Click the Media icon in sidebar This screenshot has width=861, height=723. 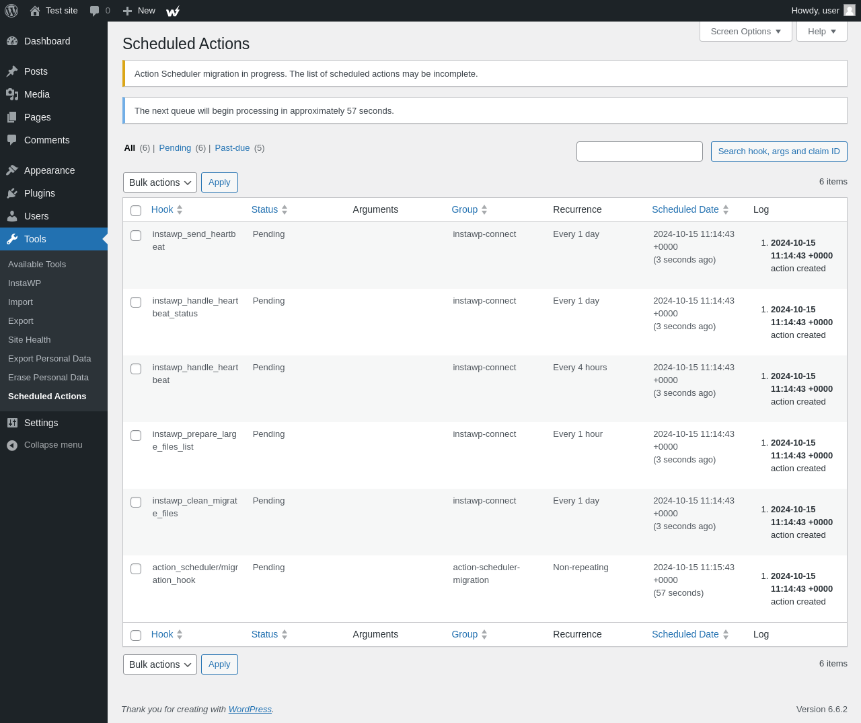[x=12, y=94]
